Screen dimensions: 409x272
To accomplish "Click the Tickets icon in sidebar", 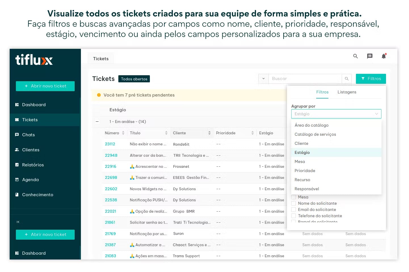I will point(17,120).
